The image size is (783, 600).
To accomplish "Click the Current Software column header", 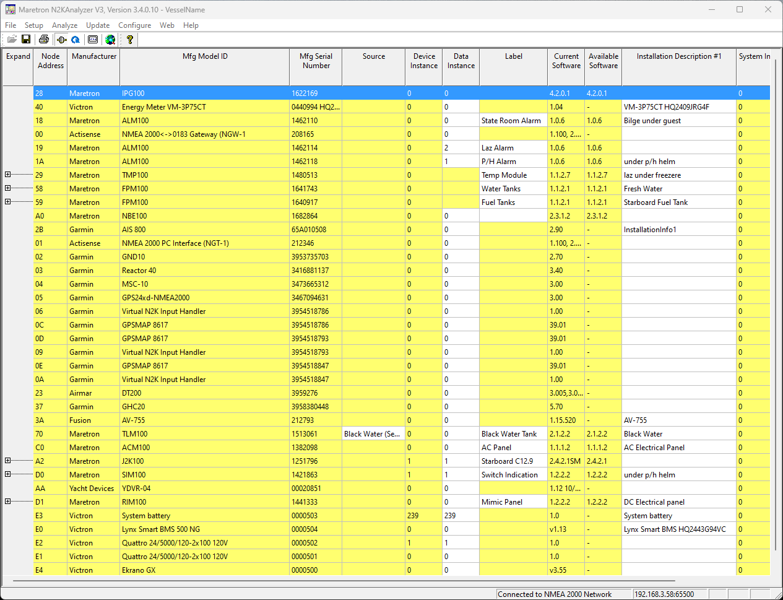I will click(566, 67).
